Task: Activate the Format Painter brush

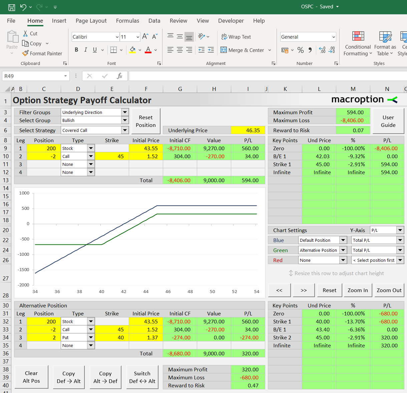Action: pyautogui.click(x=25, y=53)
